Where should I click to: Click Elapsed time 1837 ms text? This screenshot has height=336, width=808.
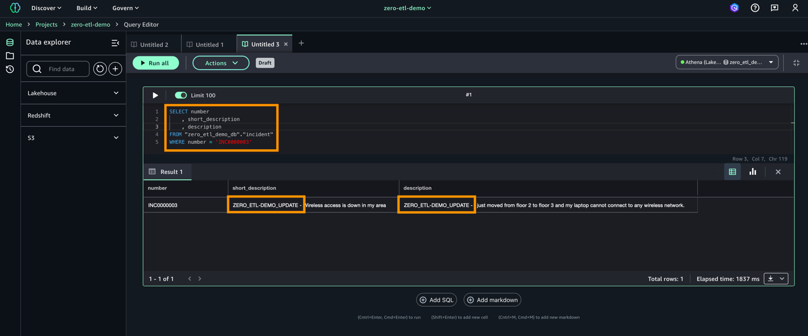tap(728, 279)
